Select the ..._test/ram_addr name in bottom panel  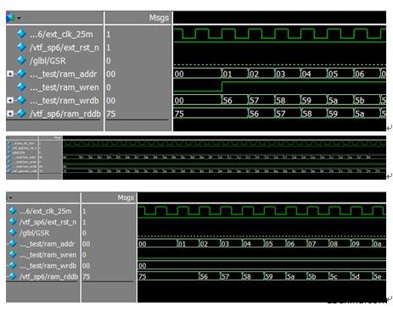point(47,244)
